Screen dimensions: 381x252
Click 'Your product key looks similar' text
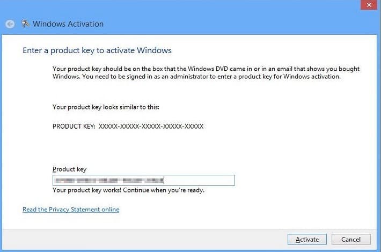[x=106, y=107]
